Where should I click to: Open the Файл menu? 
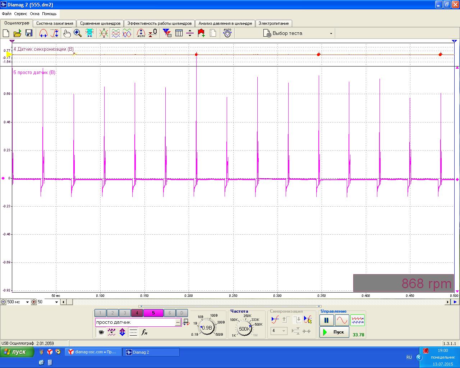(6, 14)
